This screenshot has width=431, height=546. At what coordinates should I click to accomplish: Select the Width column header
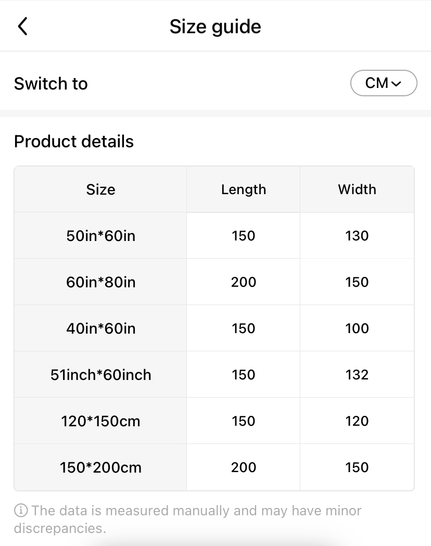(x=357, y=189)
